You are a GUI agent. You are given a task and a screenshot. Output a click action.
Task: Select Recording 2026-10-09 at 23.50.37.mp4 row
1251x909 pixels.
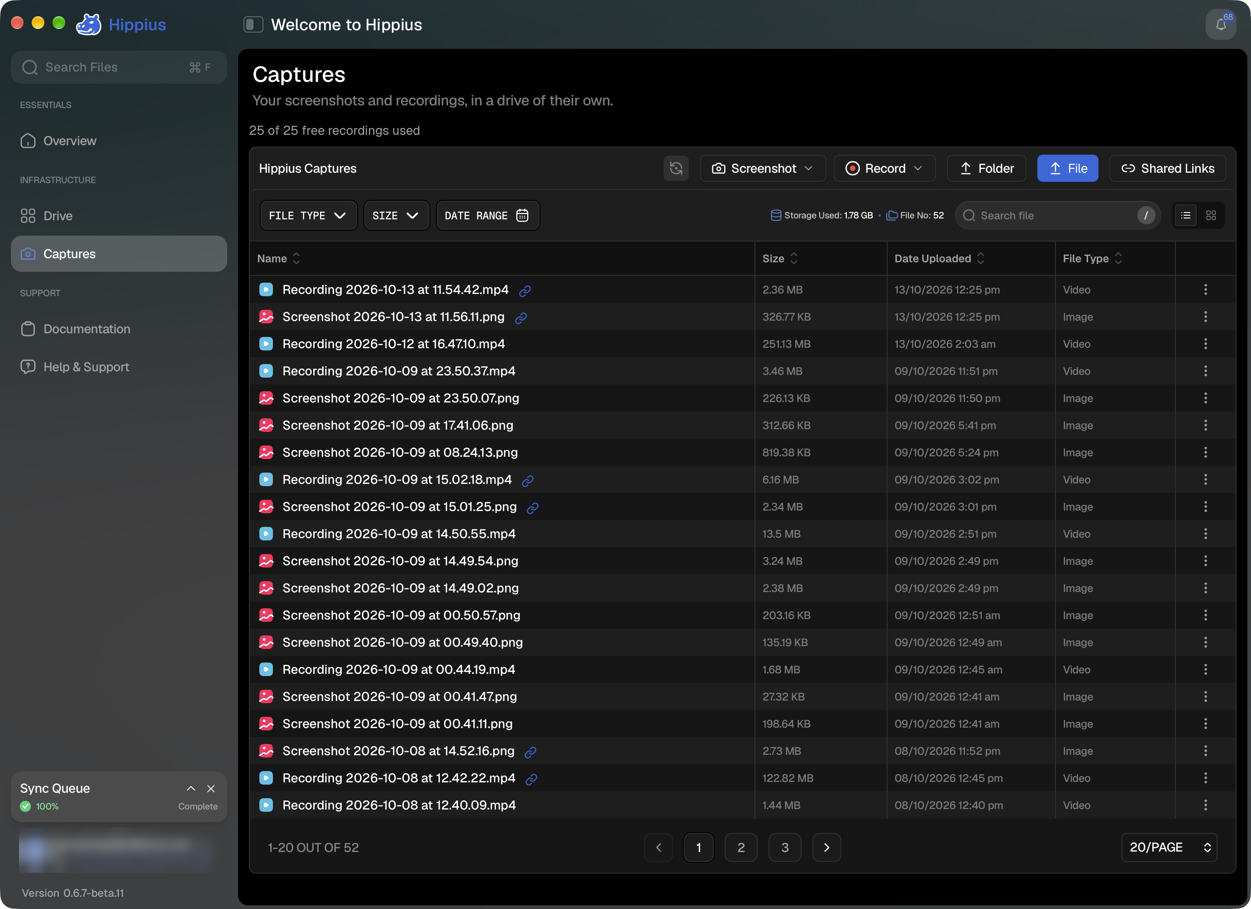coord(742,371)
